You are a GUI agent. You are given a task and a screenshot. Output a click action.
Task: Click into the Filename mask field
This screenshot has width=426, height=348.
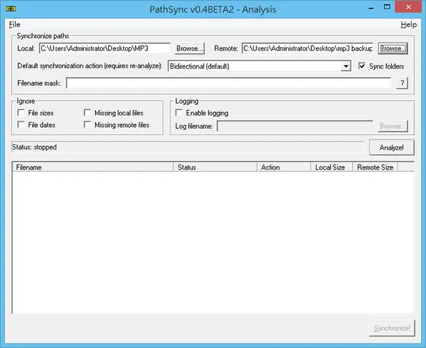pyautogui.click(x=229, y=83)
